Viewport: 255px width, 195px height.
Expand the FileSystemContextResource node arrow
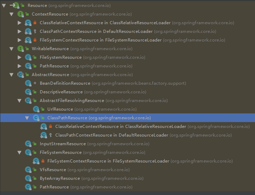coord(19,40)
